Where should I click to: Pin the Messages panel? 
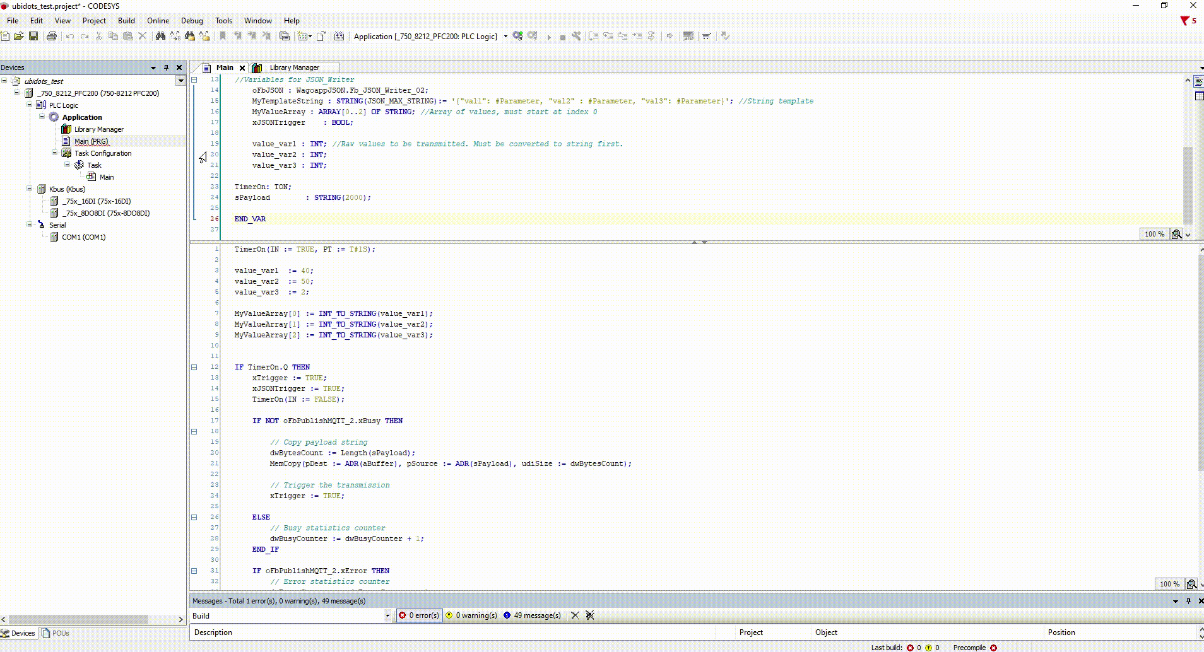(1188, 601)
